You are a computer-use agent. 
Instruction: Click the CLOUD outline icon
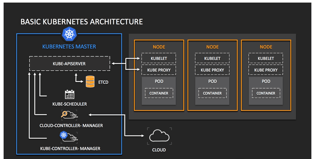[159, 136]
